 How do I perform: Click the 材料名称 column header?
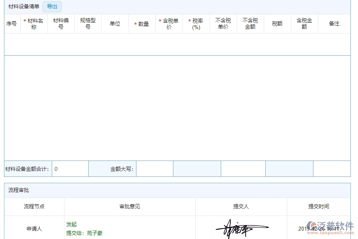coord(34,24)
